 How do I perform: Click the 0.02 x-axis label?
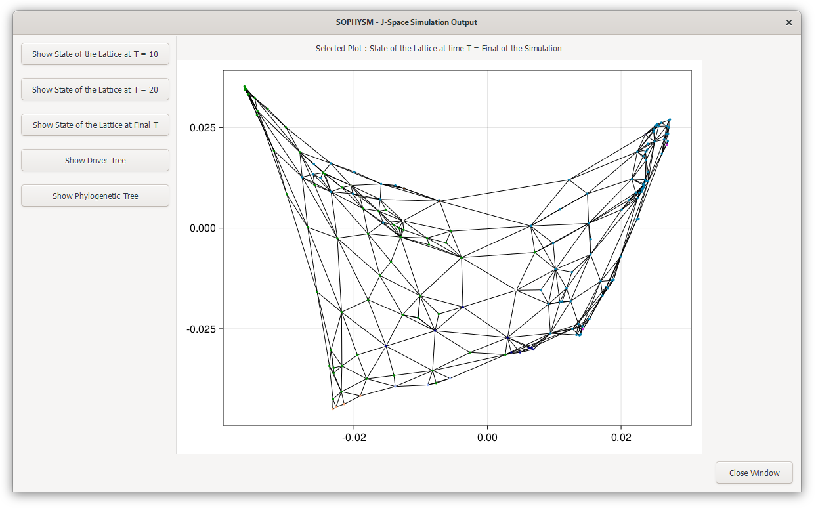621,437
